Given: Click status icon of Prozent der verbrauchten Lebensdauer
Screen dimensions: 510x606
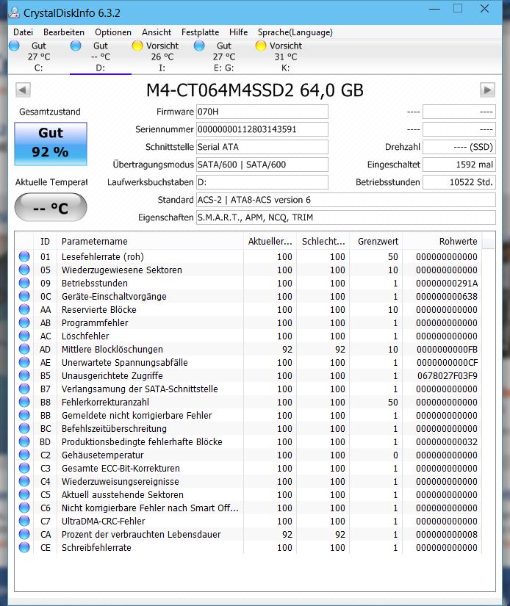Looking at the screenshot, I should coord(24,534).
